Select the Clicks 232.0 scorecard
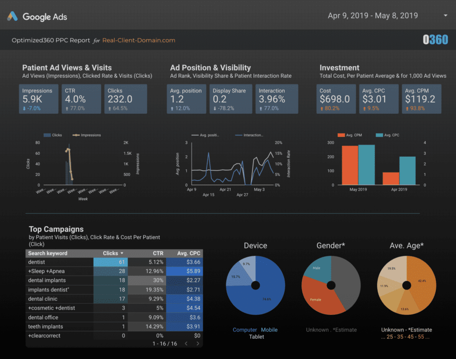Screen dimensions: 456x359 click(126, 99)
